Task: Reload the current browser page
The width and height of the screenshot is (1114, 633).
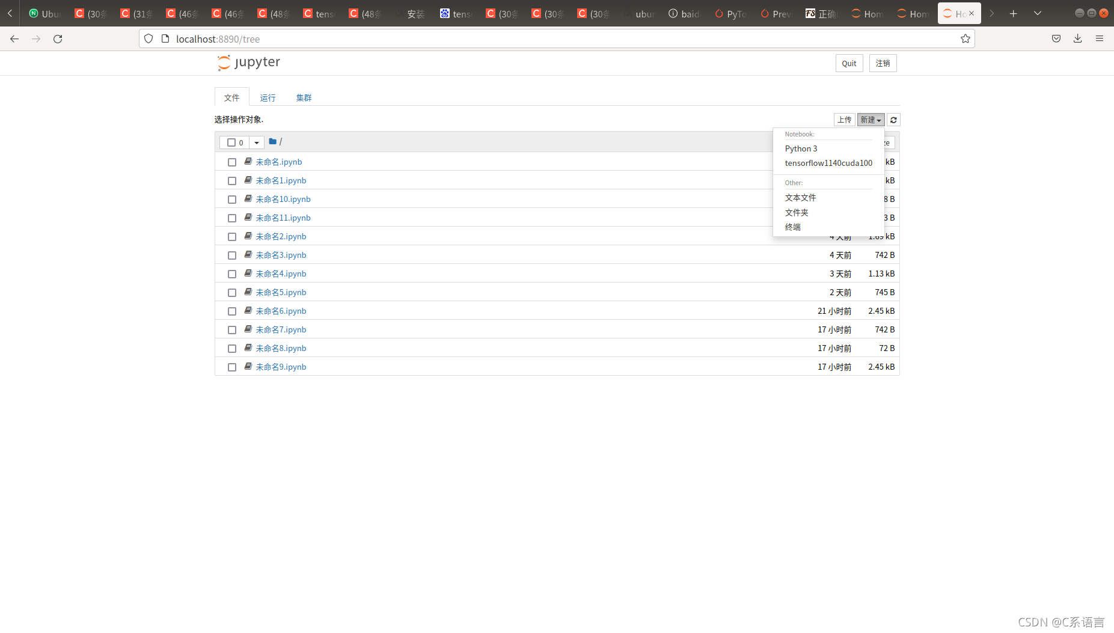Action: pos(58,38)
